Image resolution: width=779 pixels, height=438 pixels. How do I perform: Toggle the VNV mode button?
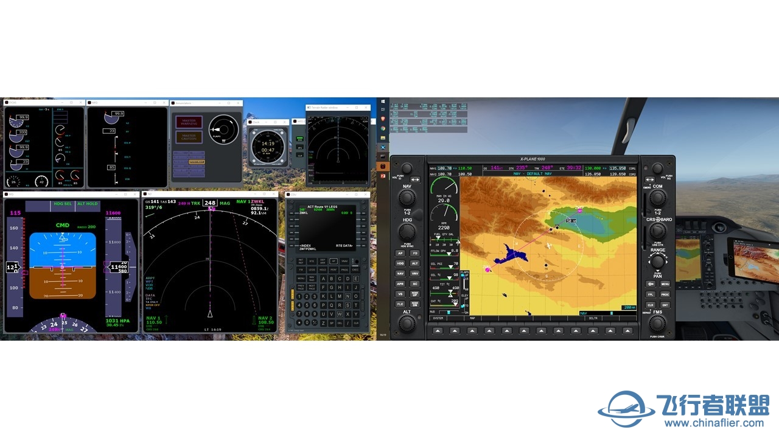click(x=414, y=273)
